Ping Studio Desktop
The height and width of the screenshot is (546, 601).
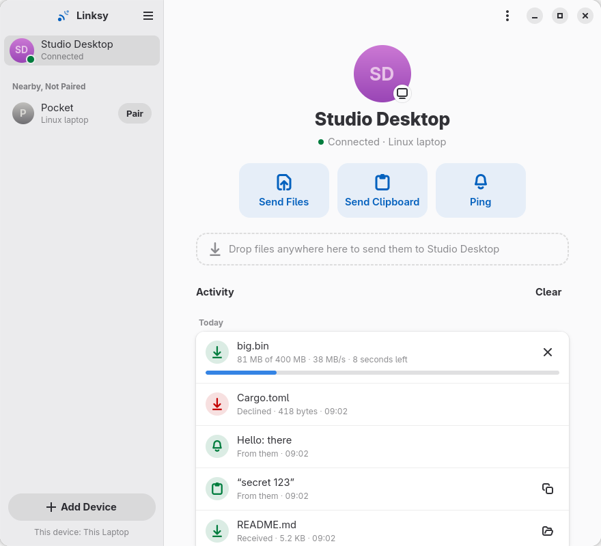[x=480, y=190]
